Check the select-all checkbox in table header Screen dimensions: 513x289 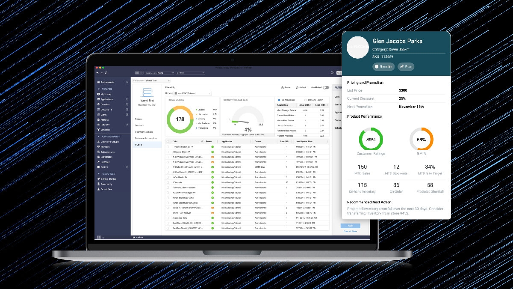point(168,141)
